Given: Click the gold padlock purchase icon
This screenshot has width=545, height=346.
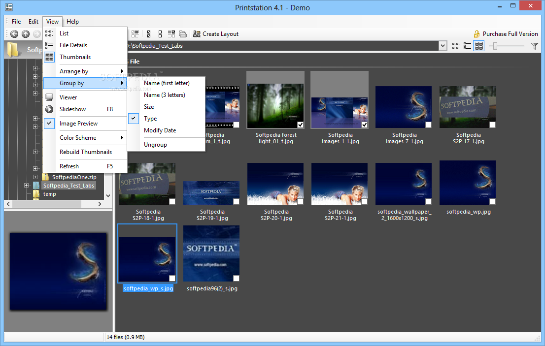Looking at the screenshot, I should click(477, 33).
